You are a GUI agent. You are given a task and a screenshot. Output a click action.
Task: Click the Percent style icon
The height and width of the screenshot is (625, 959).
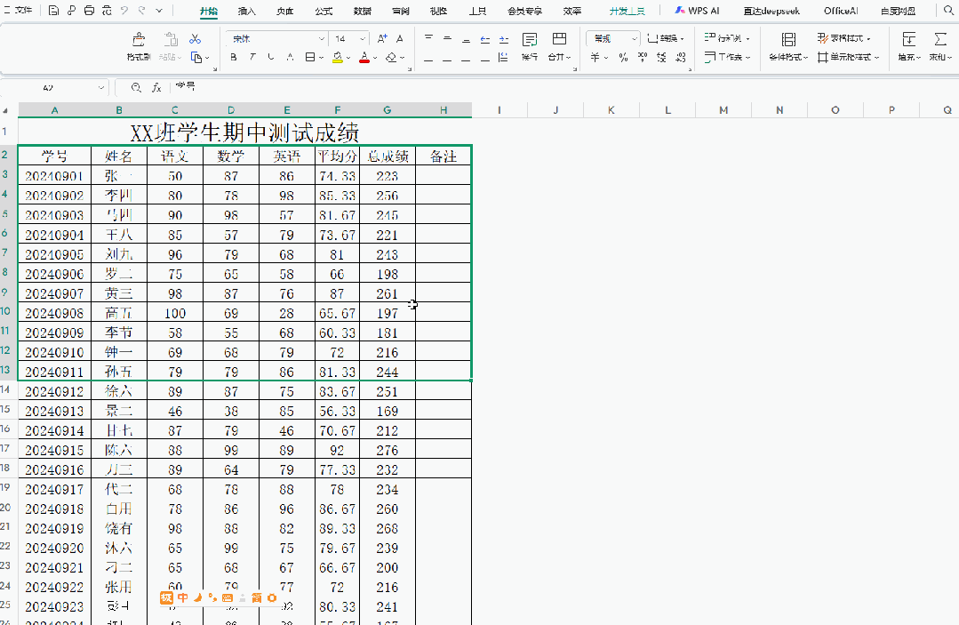623,58
